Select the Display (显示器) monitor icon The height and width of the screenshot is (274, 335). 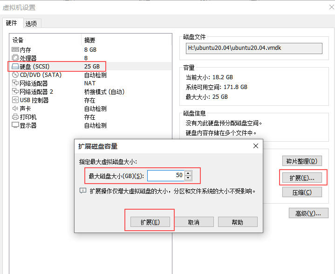(x=15, y=125)
